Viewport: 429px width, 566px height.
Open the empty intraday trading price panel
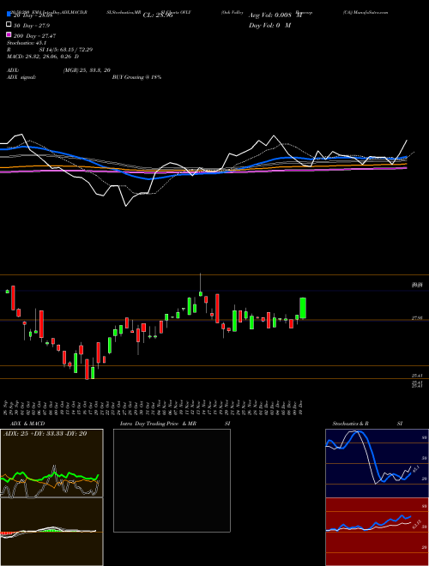(172, 480)
